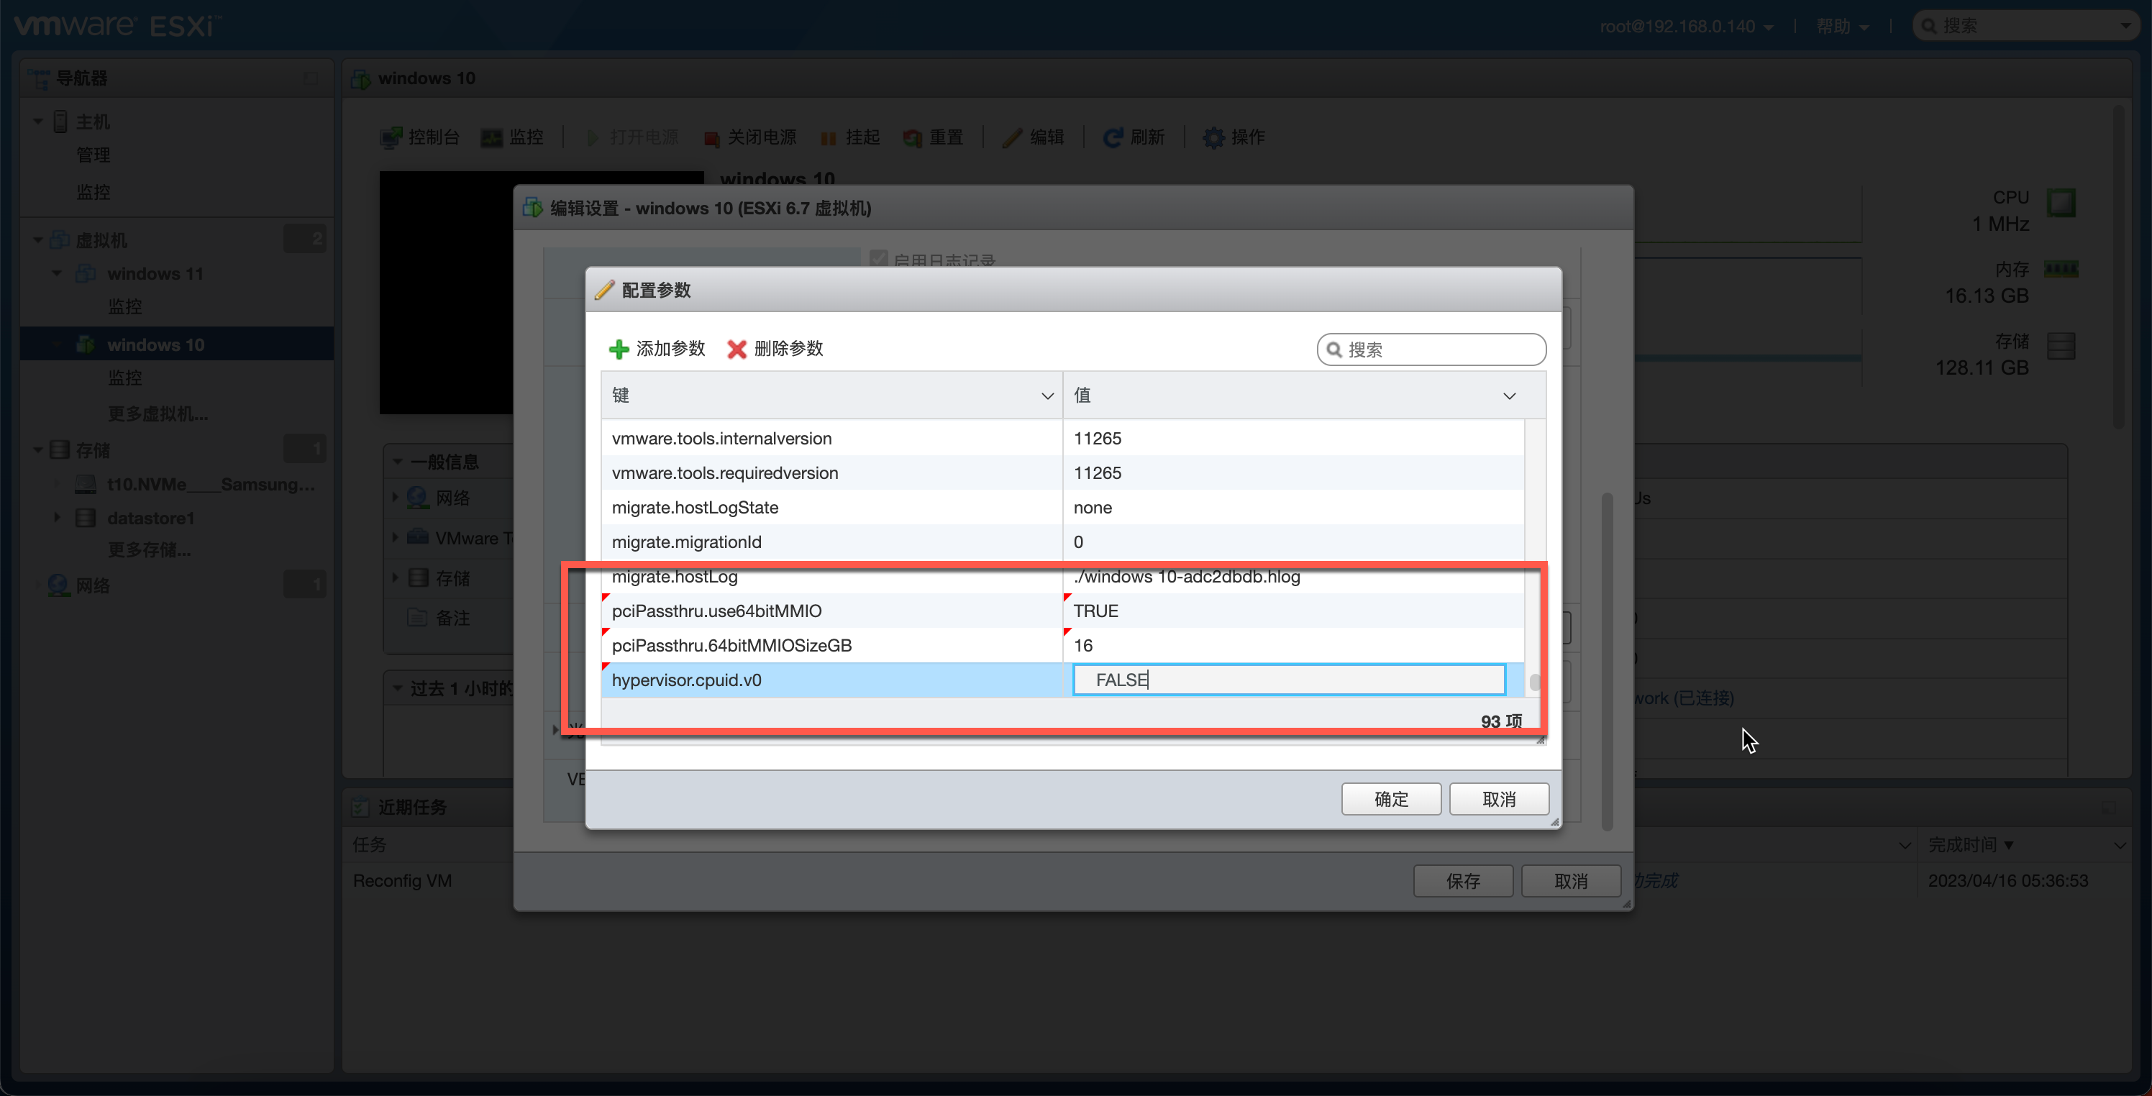Screen dimensions: 2152x1096
Task: Click the 编辑 pencil icon in the VM toolbar
Action: click(x=1013, y=138)
